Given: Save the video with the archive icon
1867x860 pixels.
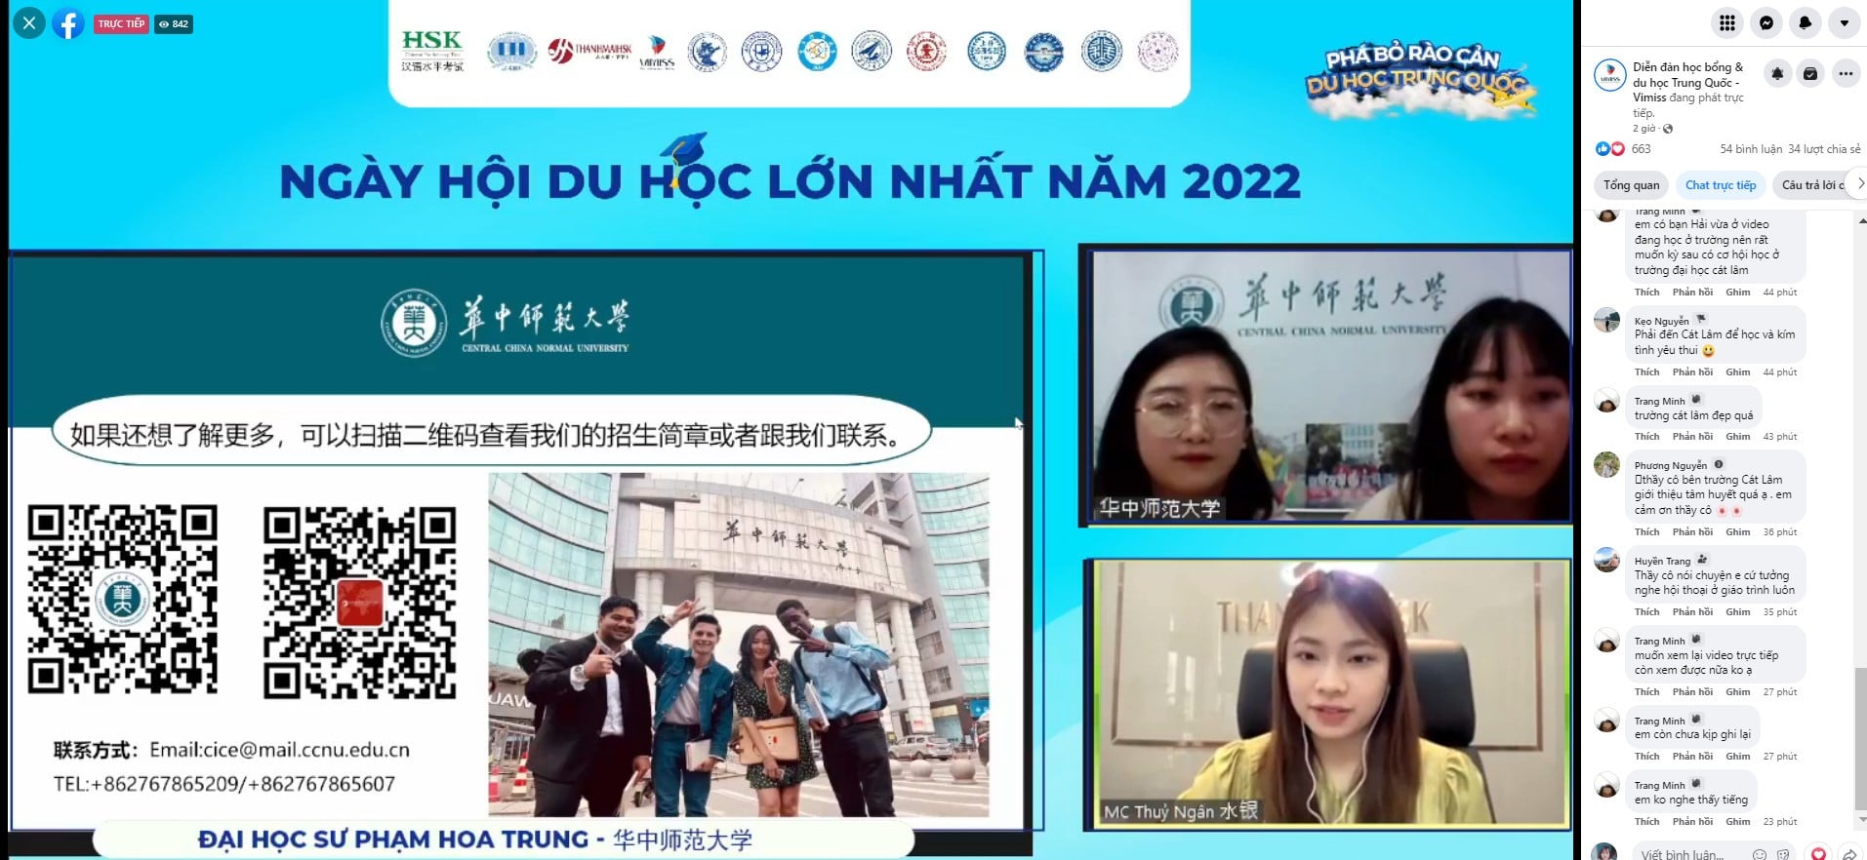Looking at the screenshot, I should coord(1810,73).
